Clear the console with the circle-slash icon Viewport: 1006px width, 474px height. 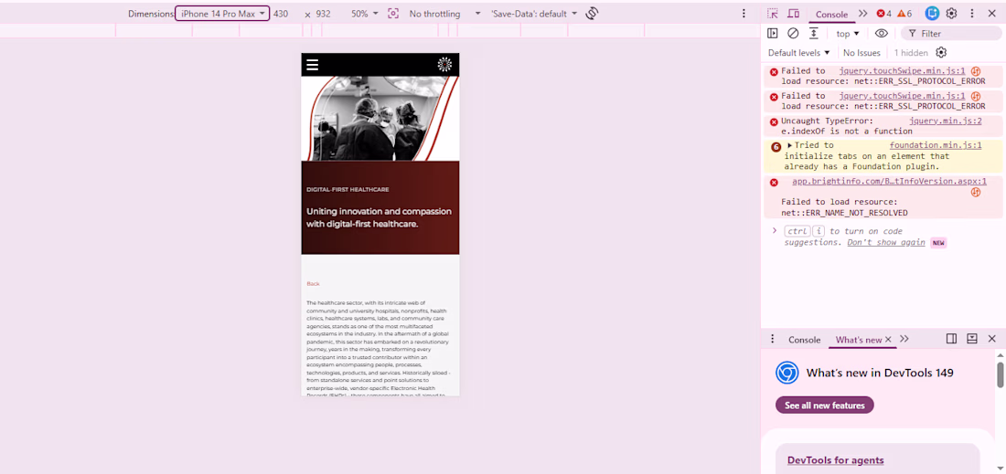793,33
